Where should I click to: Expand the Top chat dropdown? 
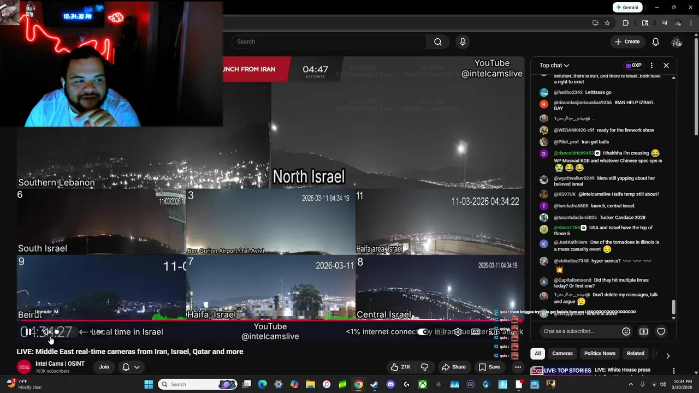[554, 65]
